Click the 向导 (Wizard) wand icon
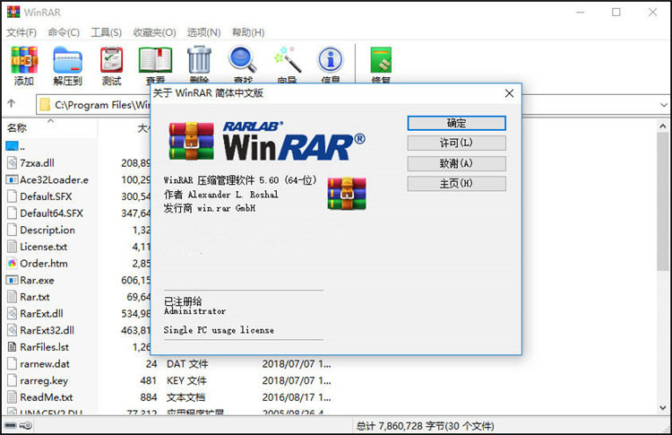This screenshot has height=435, width=672. [x=287, y=61]
